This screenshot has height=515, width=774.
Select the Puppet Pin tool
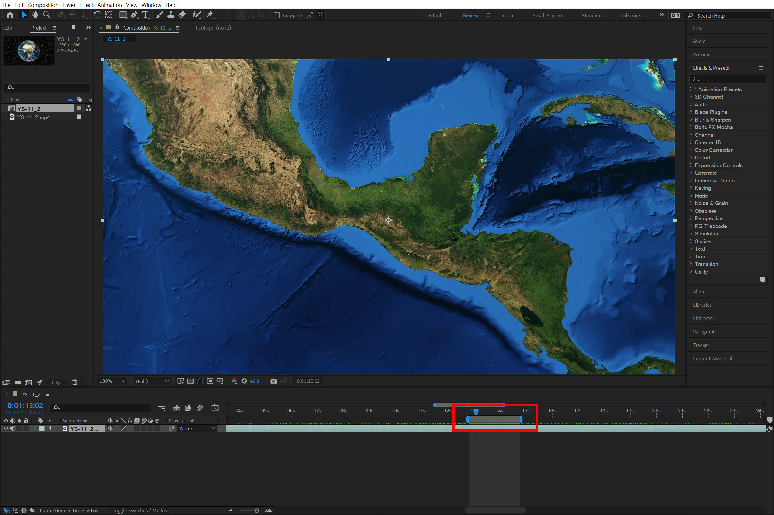coord(210,15)
